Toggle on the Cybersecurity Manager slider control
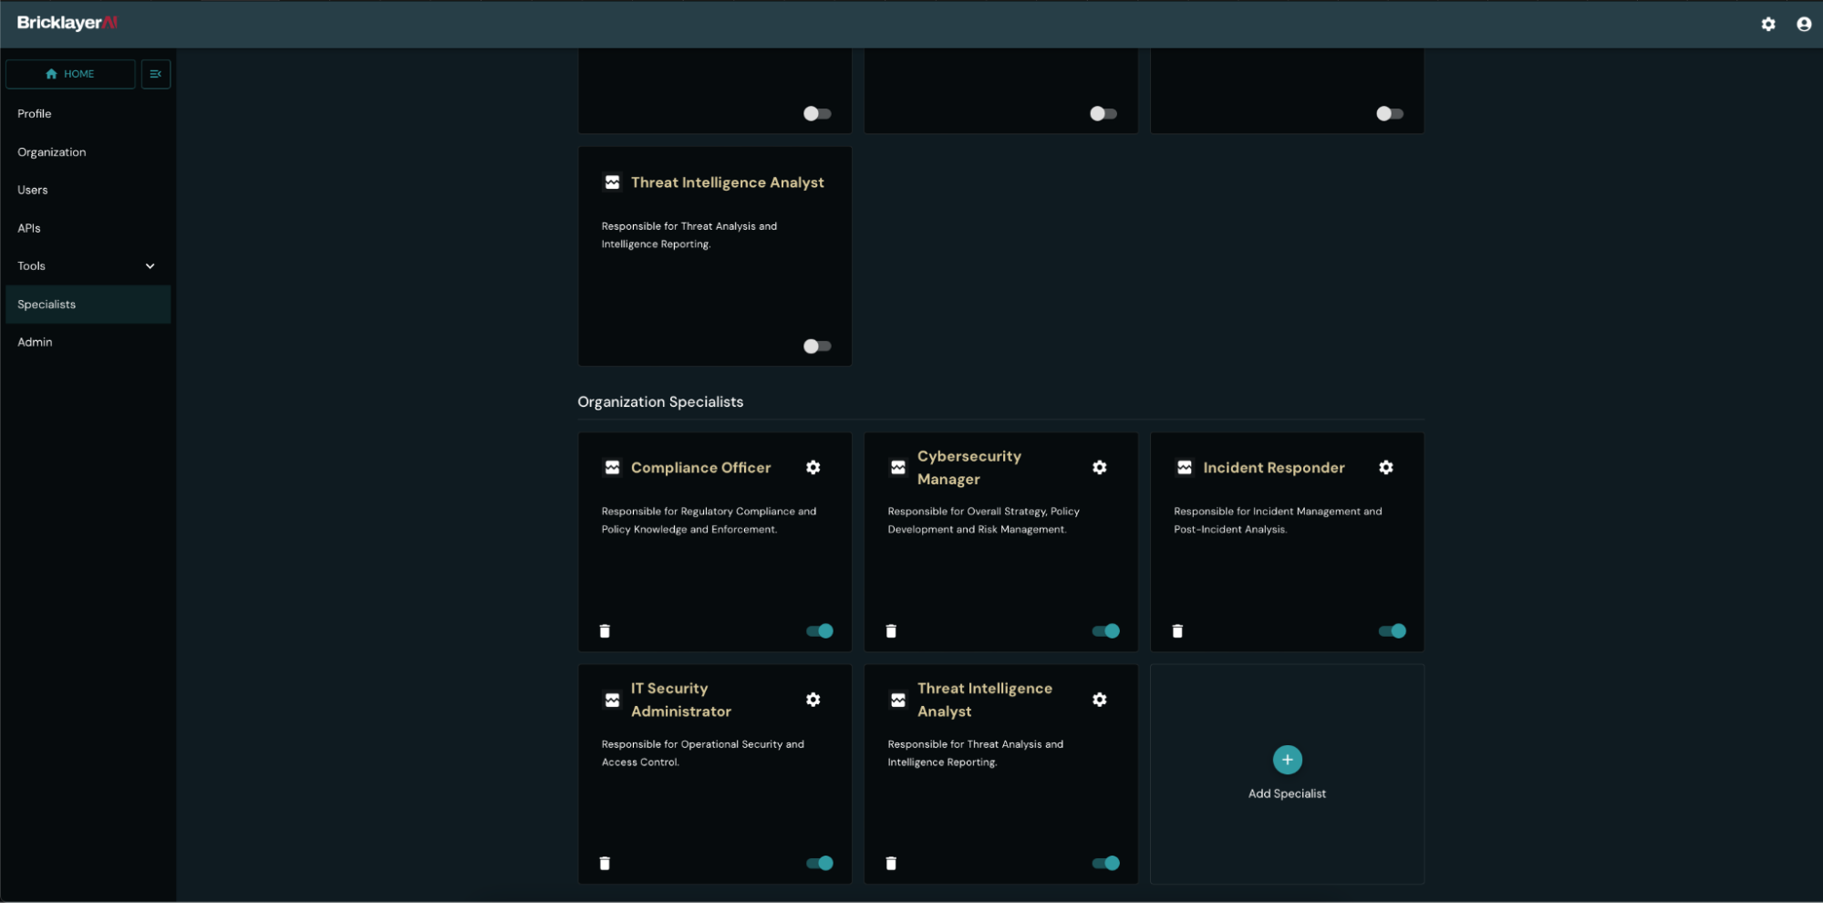Image resolution: width=1823 pixels, height=903 pixels. (1106, 630)
